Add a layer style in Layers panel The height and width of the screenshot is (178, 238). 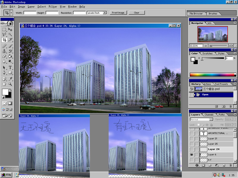point(197,165)
